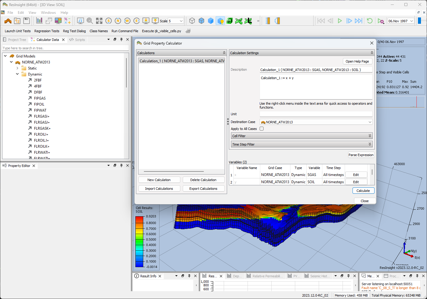Select solid surface-only blue cube icon
This screenshot has width=427, height=299.
point(211,21)
